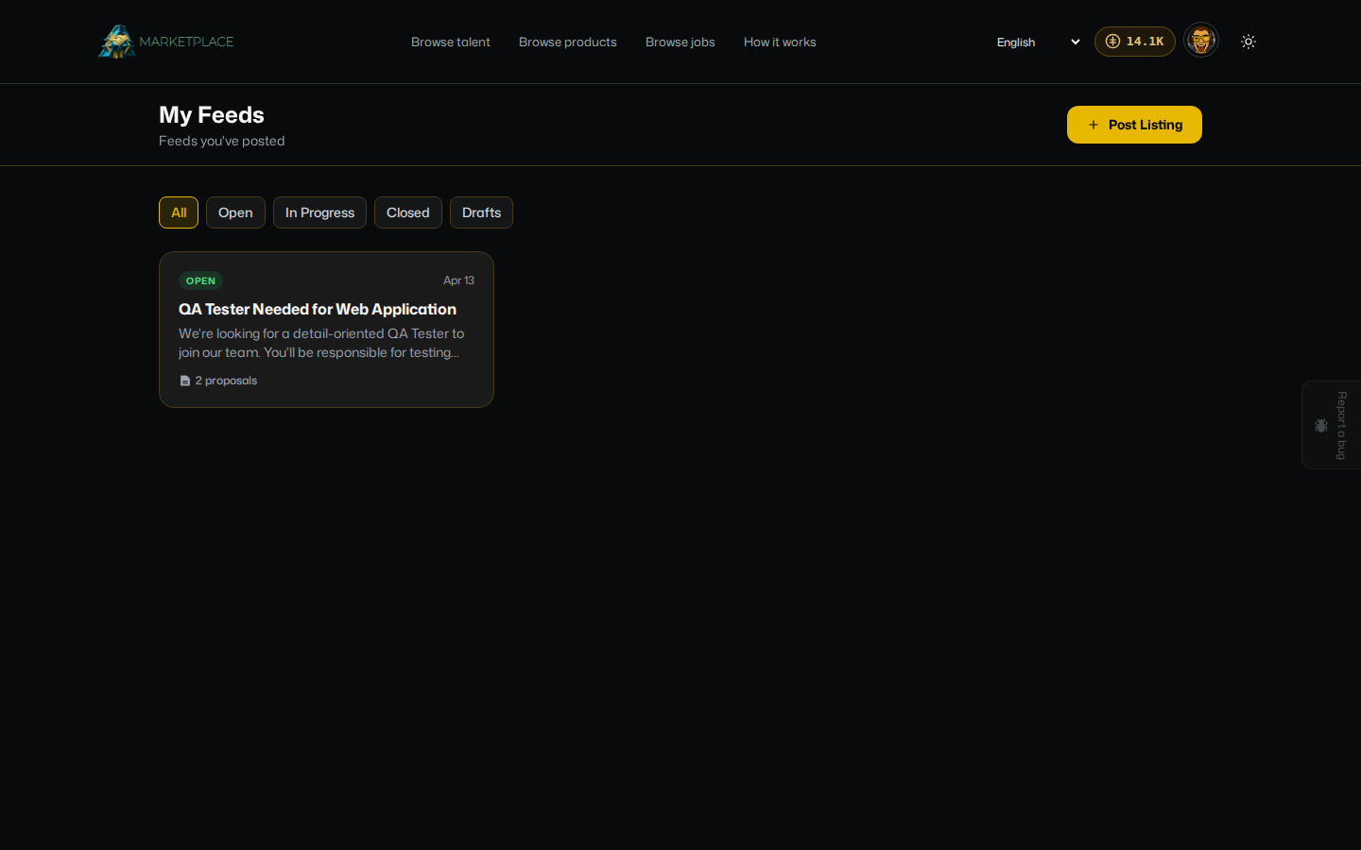Open Browse products in navigation
This screenshot has height=850, width=1361.
click(568, 42)
